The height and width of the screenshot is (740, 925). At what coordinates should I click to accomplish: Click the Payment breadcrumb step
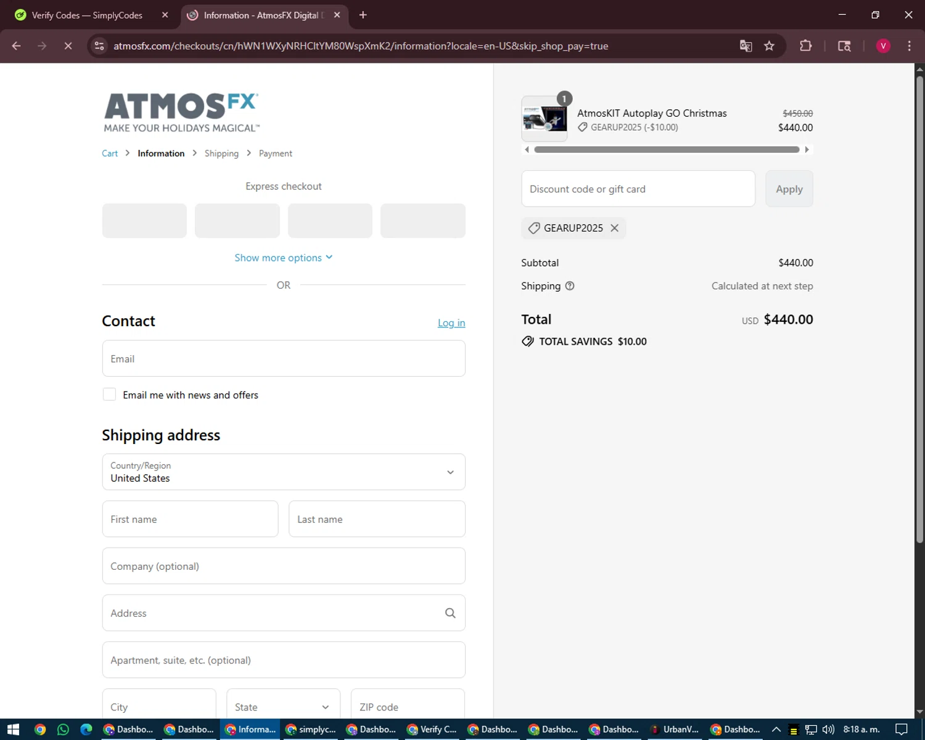(276, 154)
